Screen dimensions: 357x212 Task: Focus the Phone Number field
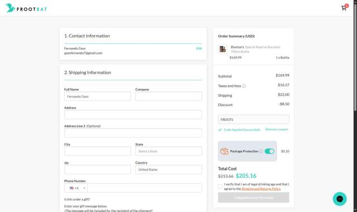coord(144,188)
